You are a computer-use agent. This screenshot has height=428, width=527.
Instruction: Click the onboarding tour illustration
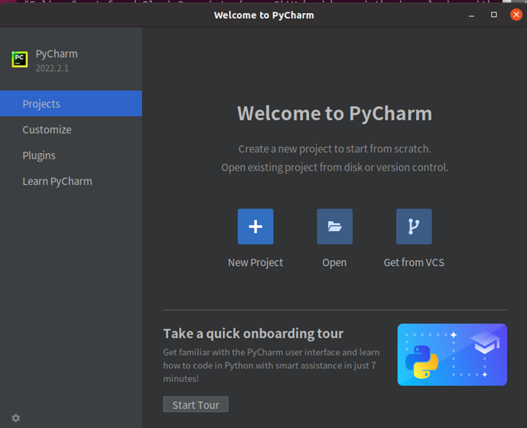(x=452, y=355)
